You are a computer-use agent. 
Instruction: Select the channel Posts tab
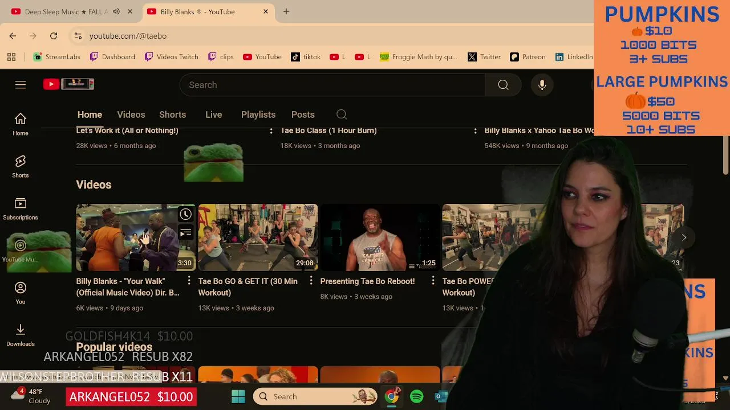tap(303, 114)
